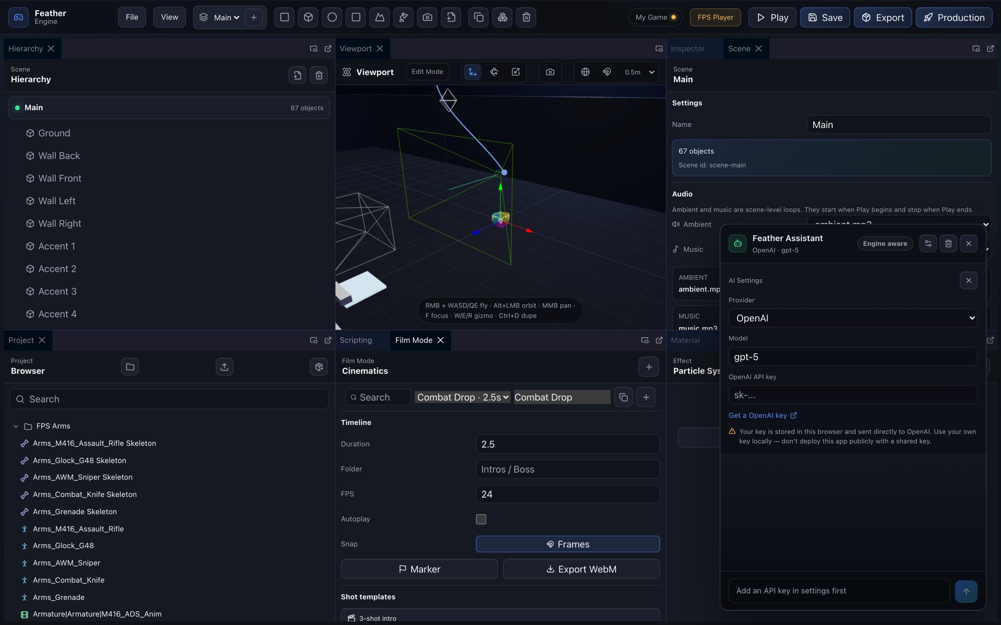
Task: Click the viewport camera screenshot icon
Action: point(550,72)
